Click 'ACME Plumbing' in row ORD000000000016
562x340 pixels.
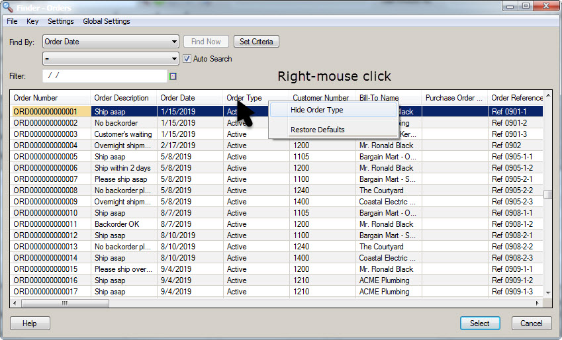pos(384,280)
